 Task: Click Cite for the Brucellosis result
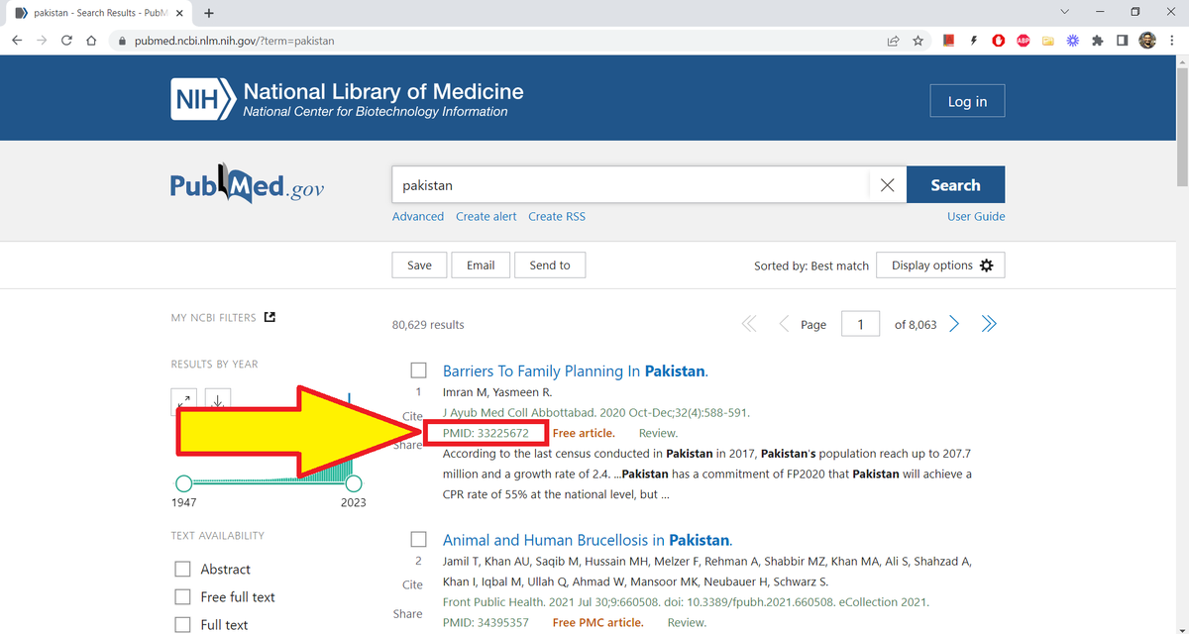click(x=413, y=584)
